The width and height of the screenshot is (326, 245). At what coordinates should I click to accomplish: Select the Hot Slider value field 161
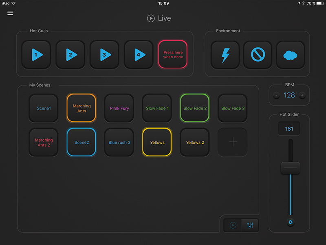289,129
